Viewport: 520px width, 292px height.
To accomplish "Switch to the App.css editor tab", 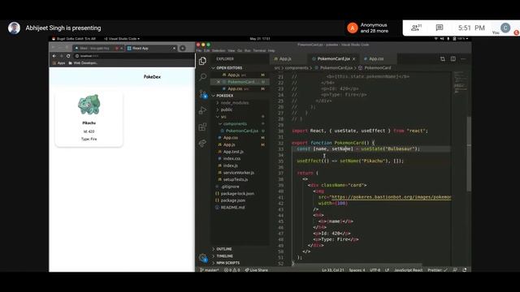I will coord(376,59).
